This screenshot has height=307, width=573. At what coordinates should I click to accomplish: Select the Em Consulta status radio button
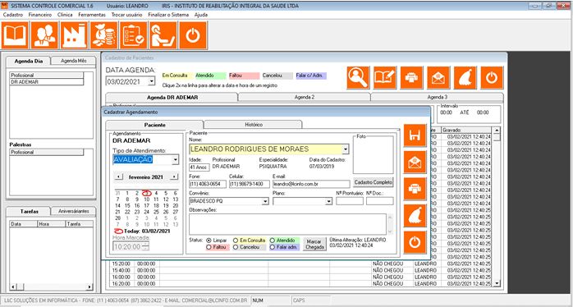tap(236, 241)
